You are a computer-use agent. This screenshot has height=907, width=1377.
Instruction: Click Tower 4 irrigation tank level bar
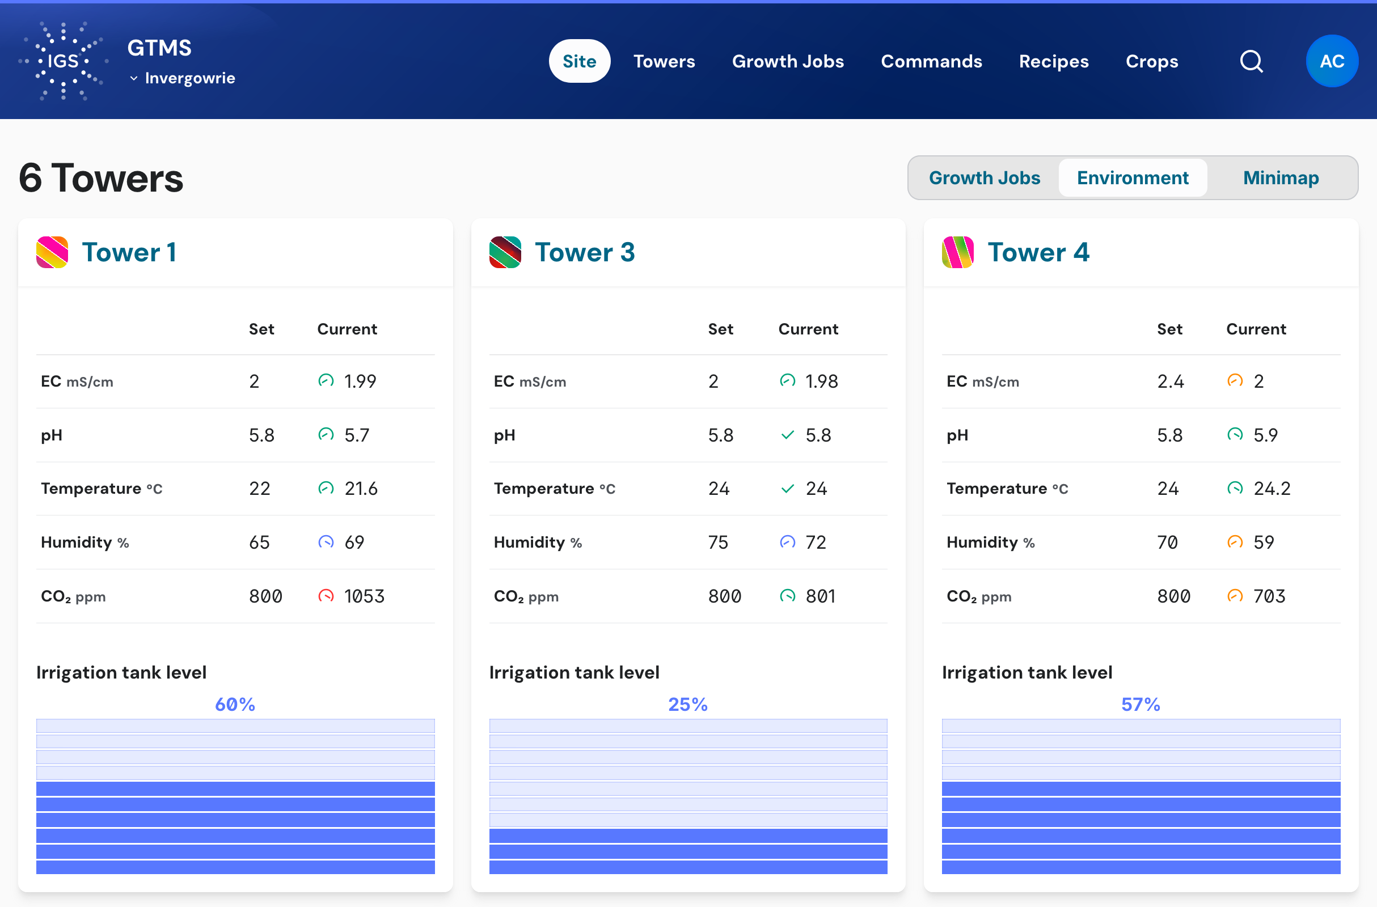(x=1141, y=796)
